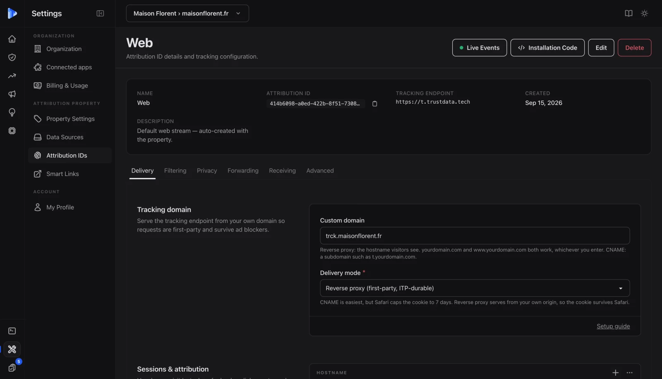
Task: Open Property Settings
Action: pyautogui.click(x=70, y=119)
